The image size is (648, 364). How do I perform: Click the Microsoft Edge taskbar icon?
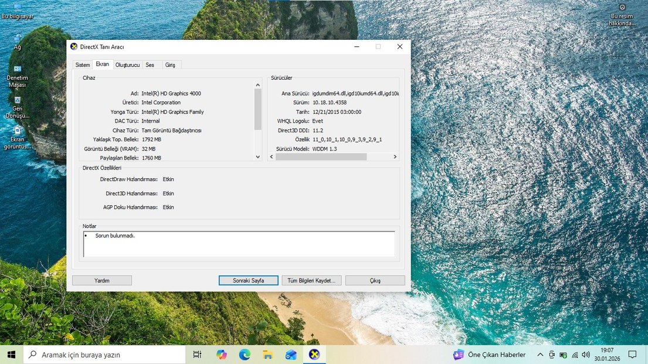(x=245, y=355)
